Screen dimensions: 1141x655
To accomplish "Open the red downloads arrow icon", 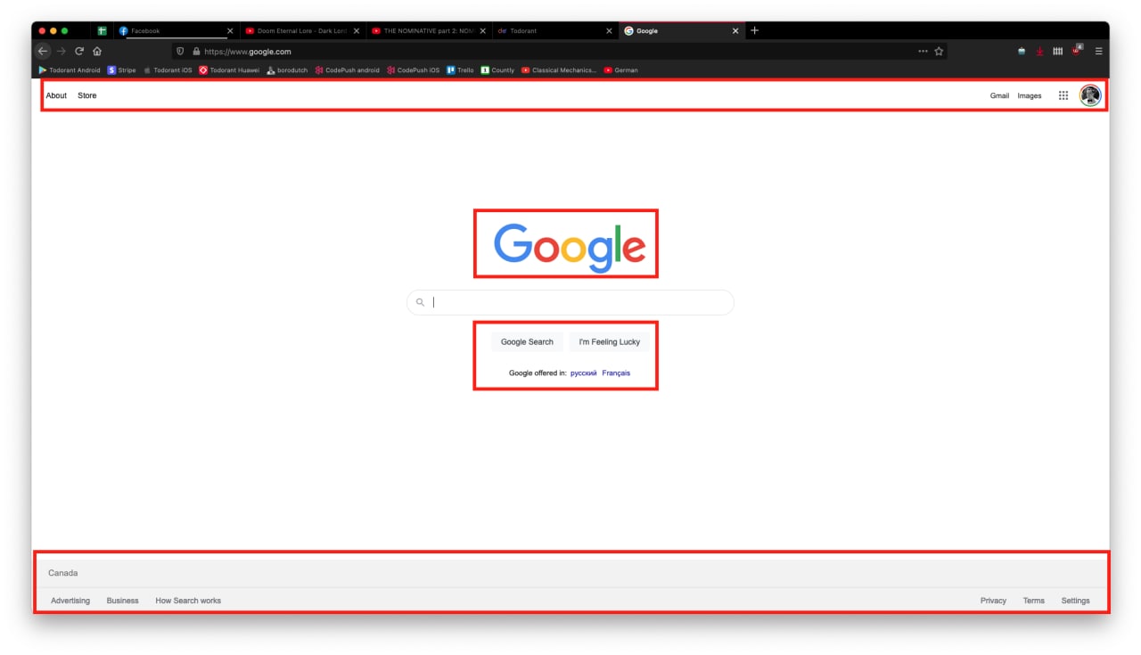I will [x=1039, y=51].
